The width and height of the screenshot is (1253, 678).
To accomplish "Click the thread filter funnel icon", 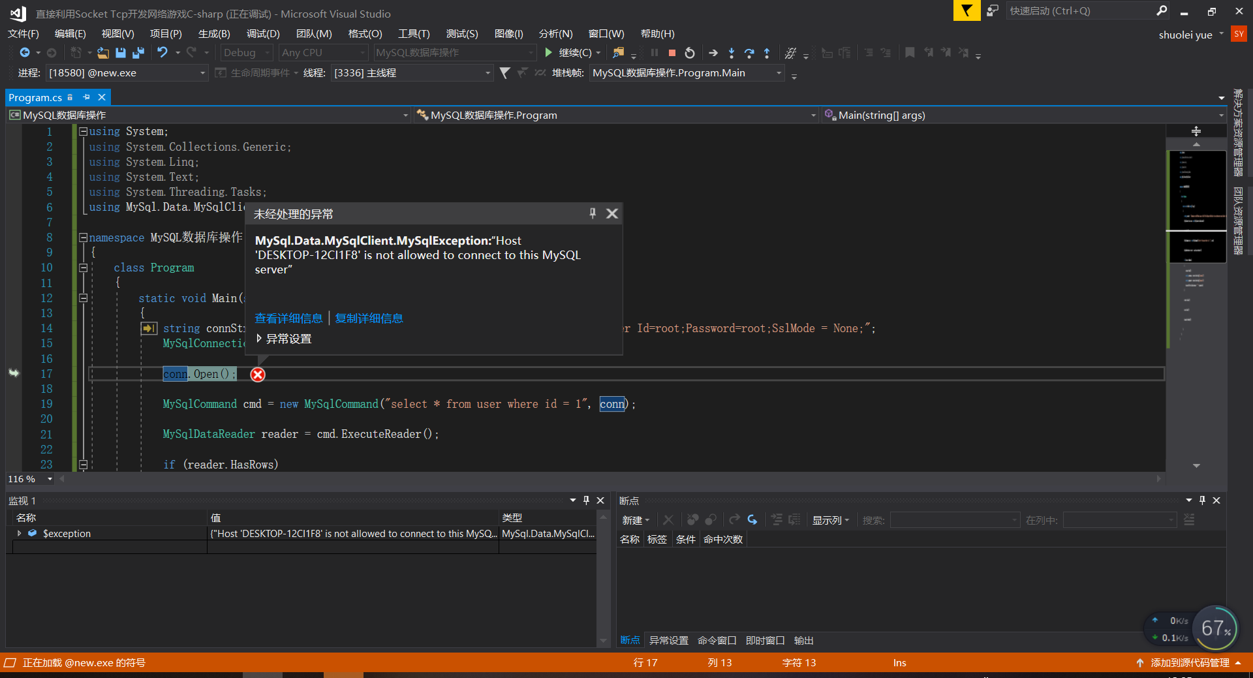I will point(504,73).
